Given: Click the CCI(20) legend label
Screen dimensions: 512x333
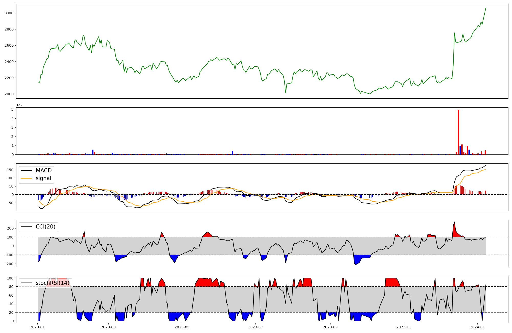Looking at the screenshot, I should (46, 227).
